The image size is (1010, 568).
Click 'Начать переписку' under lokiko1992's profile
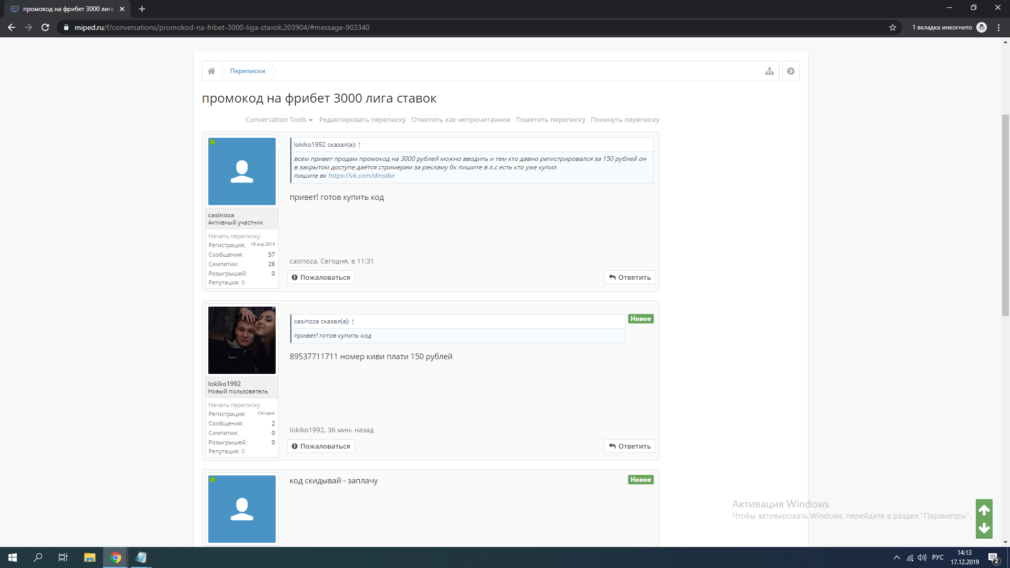(234, 405)
